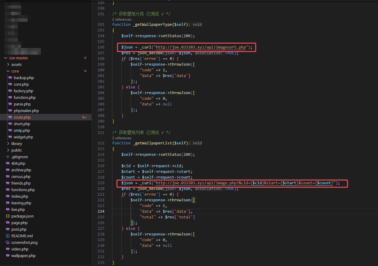Open friends.php from the file tree

21,183
